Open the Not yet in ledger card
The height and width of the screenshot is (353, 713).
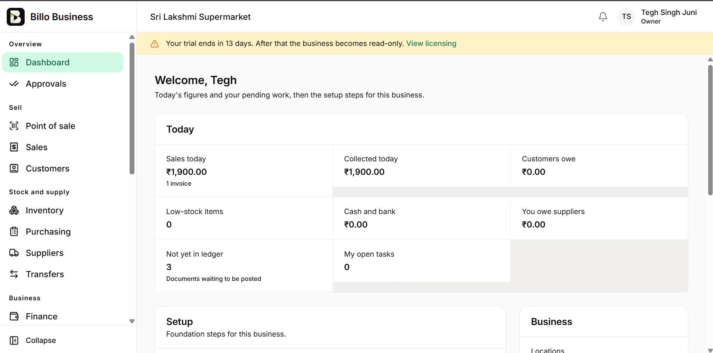(244, 266)
